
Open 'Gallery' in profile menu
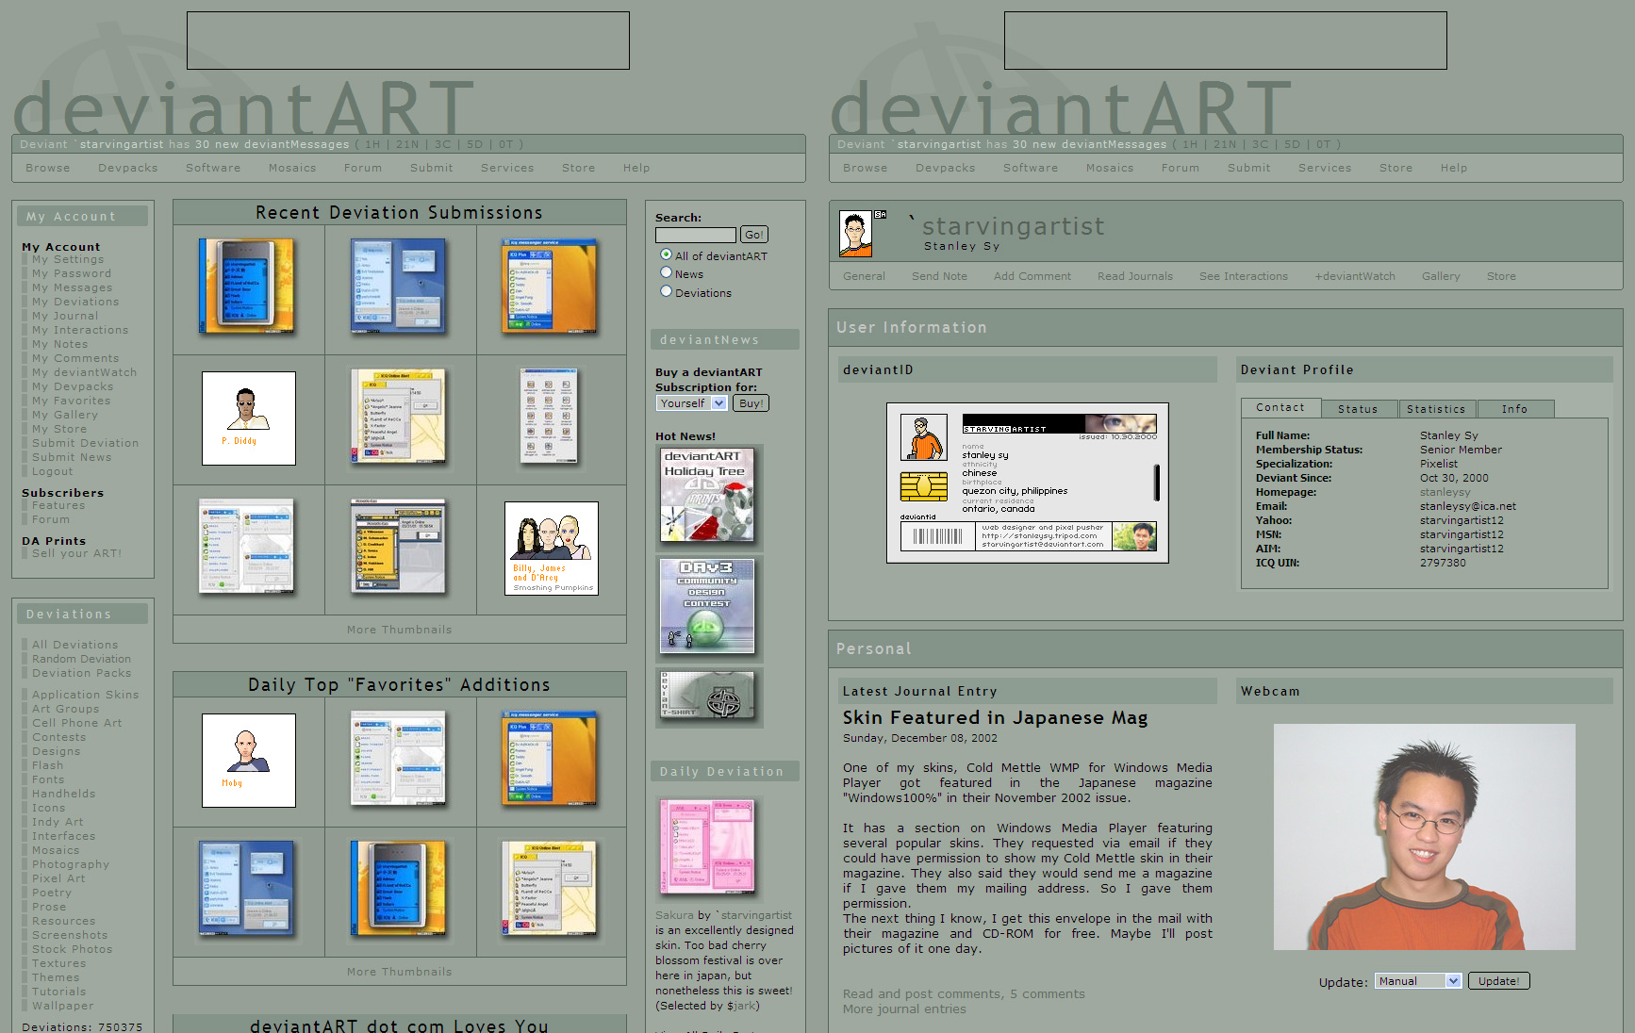(1441, 276)
